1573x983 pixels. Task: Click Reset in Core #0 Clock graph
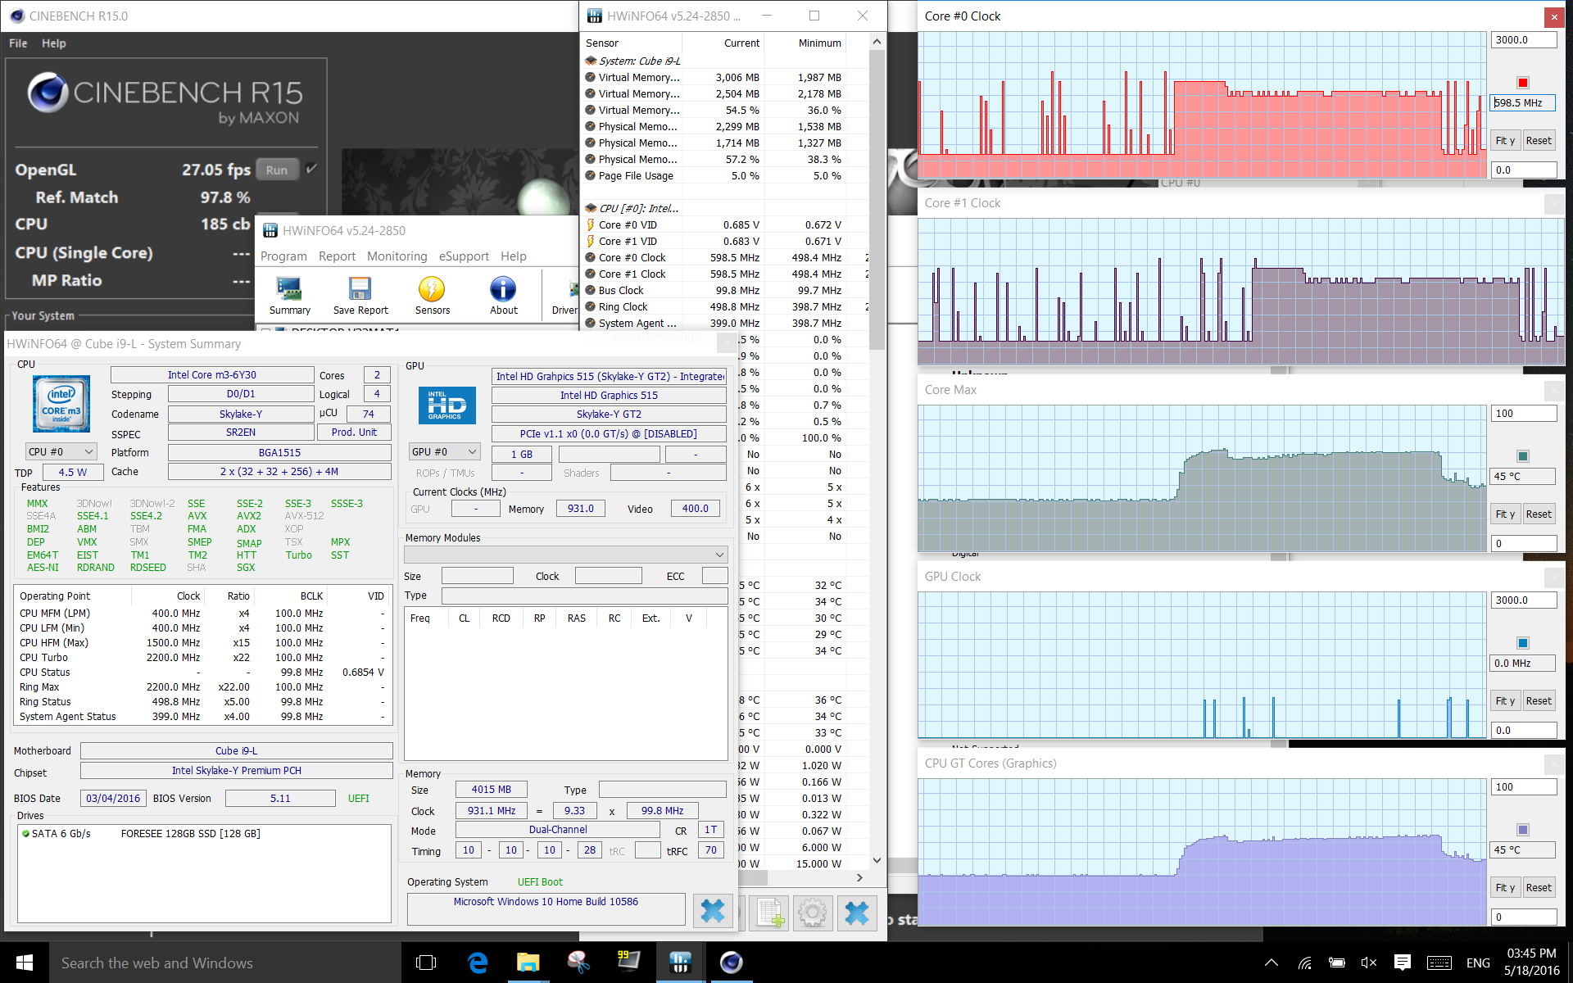(x=1539, y=141)
